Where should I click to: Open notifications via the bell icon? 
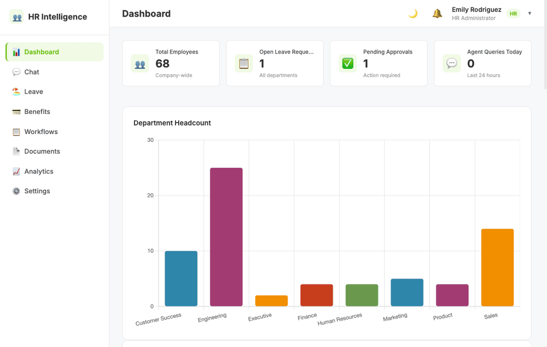point(437,14)
